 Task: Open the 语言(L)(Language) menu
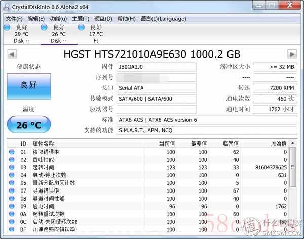pos(163,19)
